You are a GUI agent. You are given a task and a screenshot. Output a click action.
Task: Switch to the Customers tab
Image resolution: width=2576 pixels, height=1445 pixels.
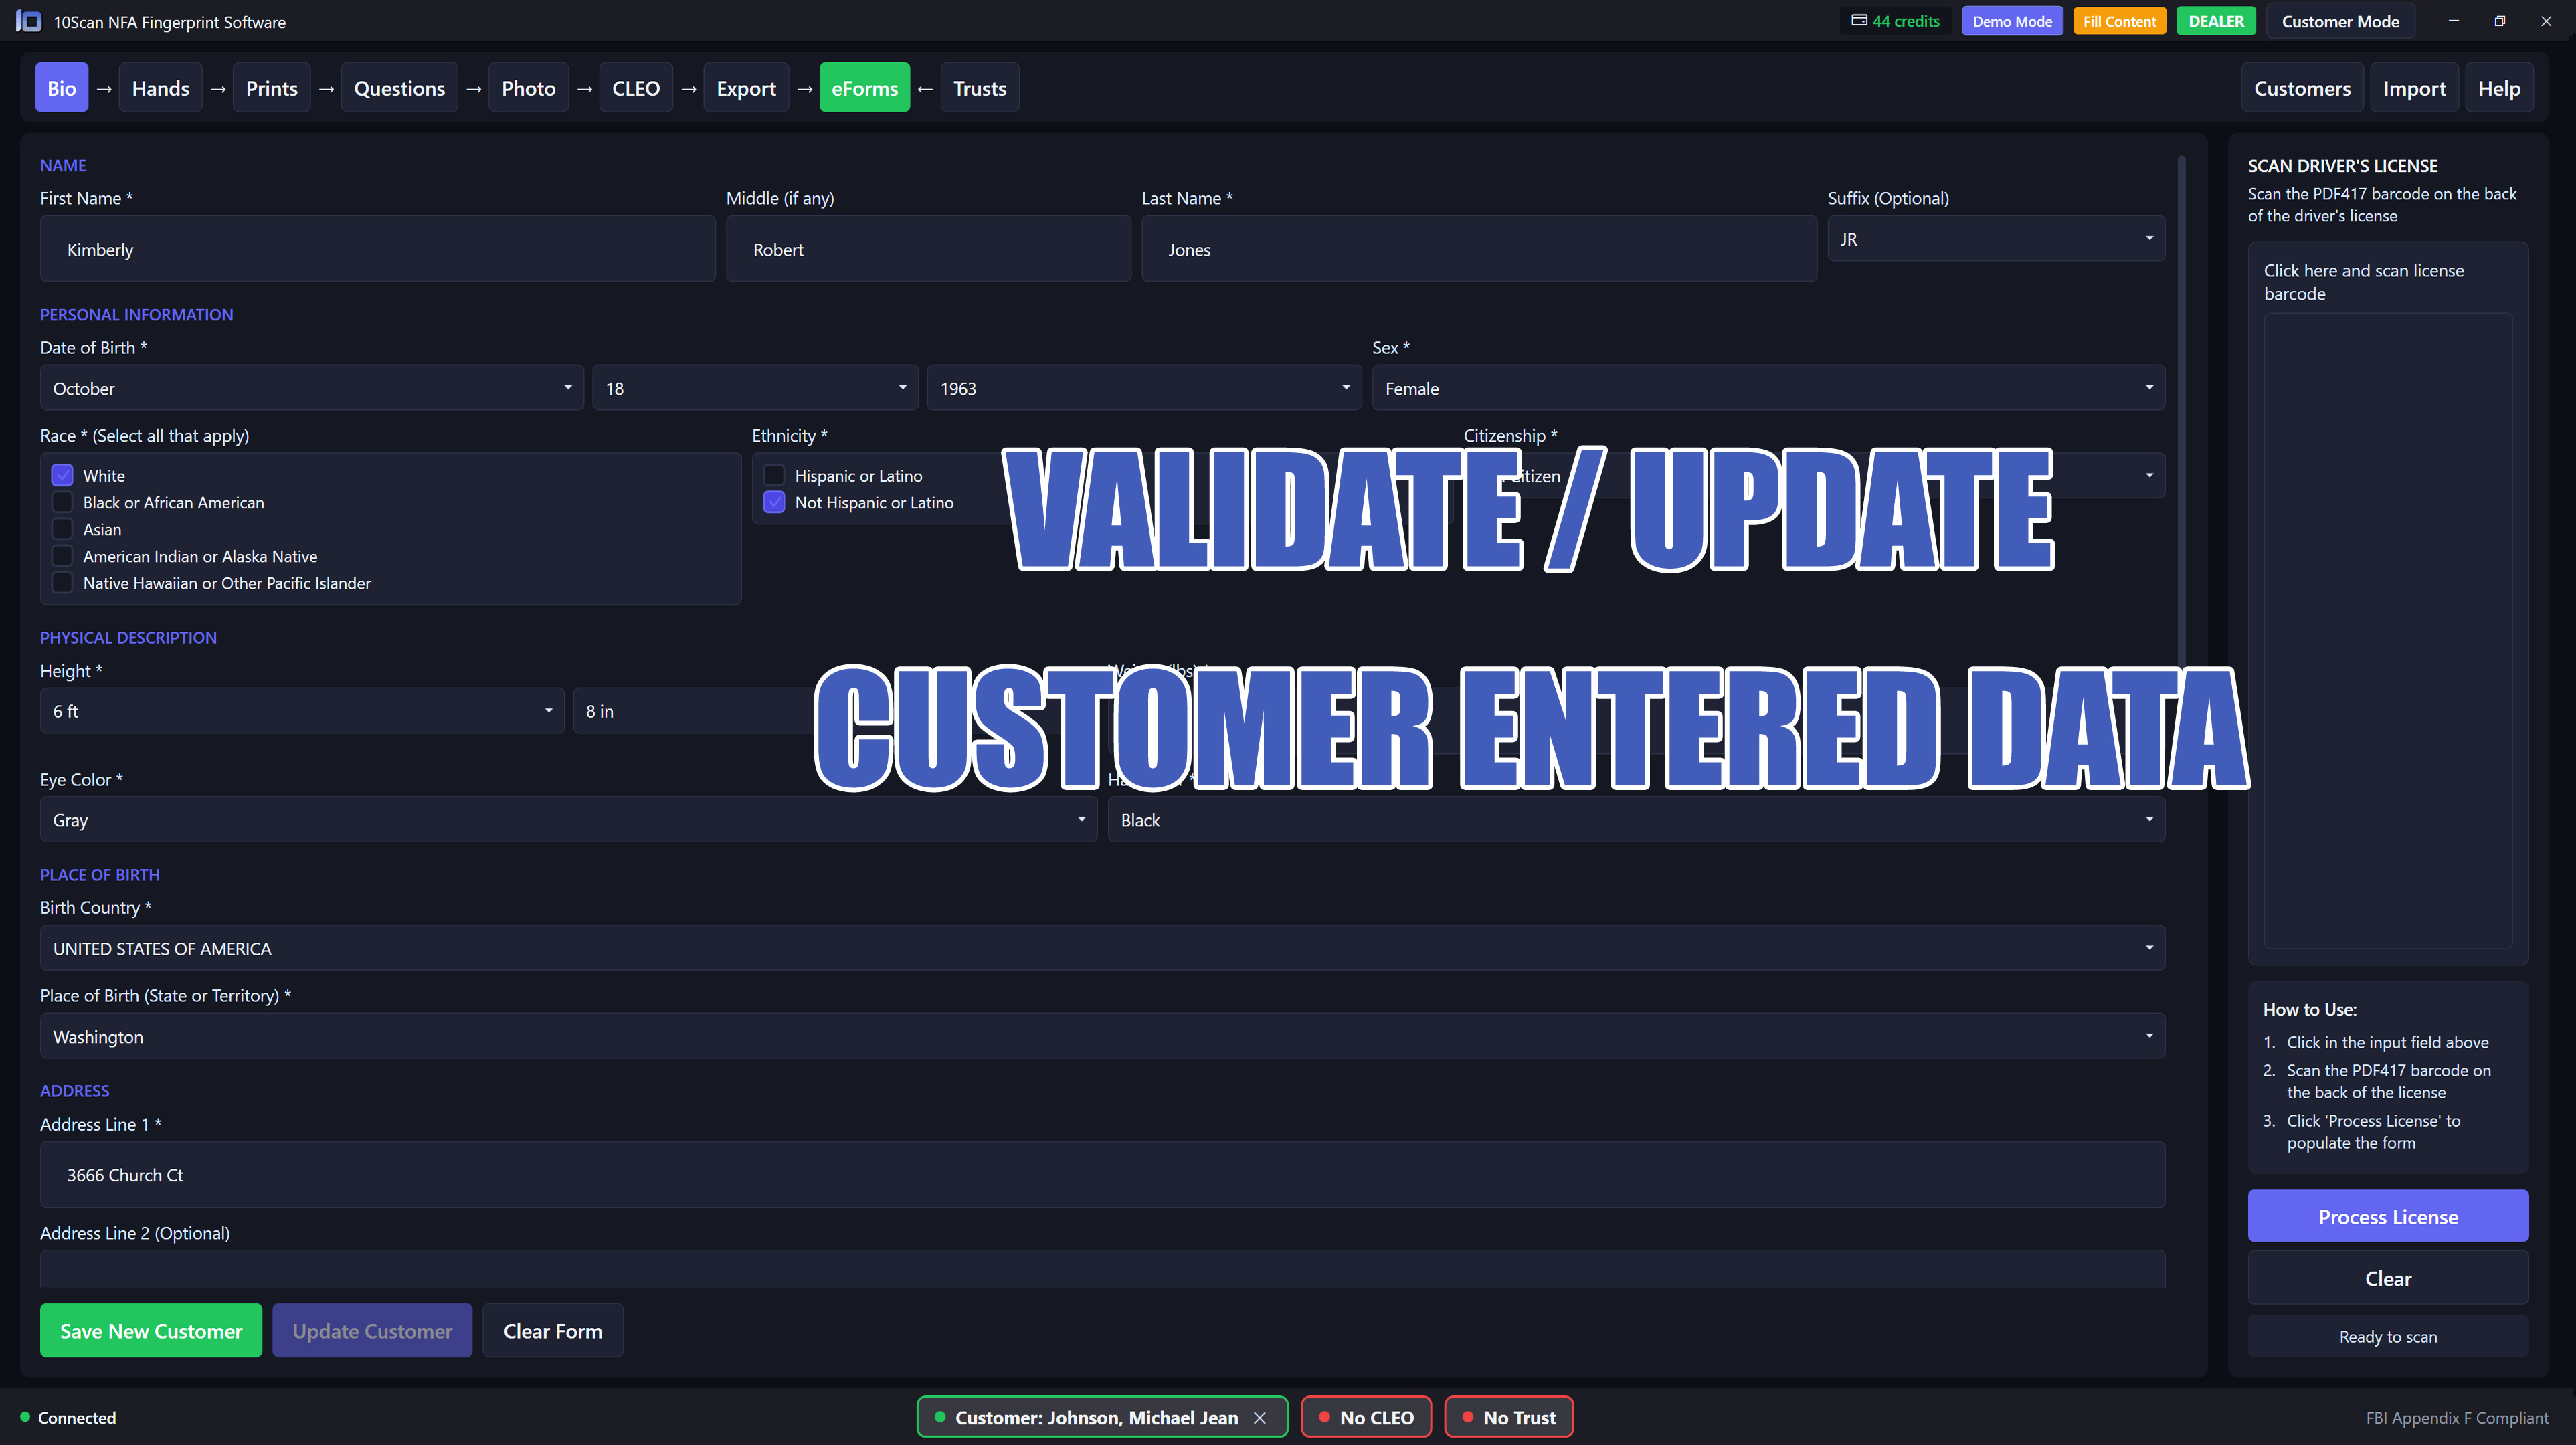[x=2302, y=87]
